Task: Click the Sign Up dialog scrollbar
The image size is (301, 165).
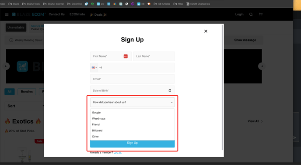Action: [223, 87]
